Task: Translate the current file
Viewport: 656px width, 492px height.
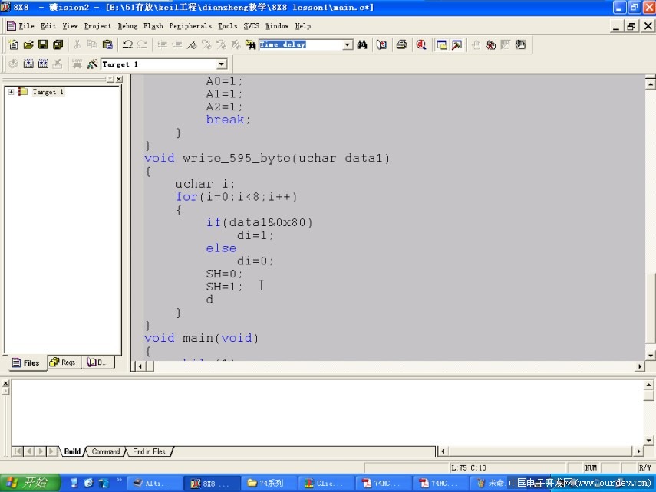Action: click(13, 64)
